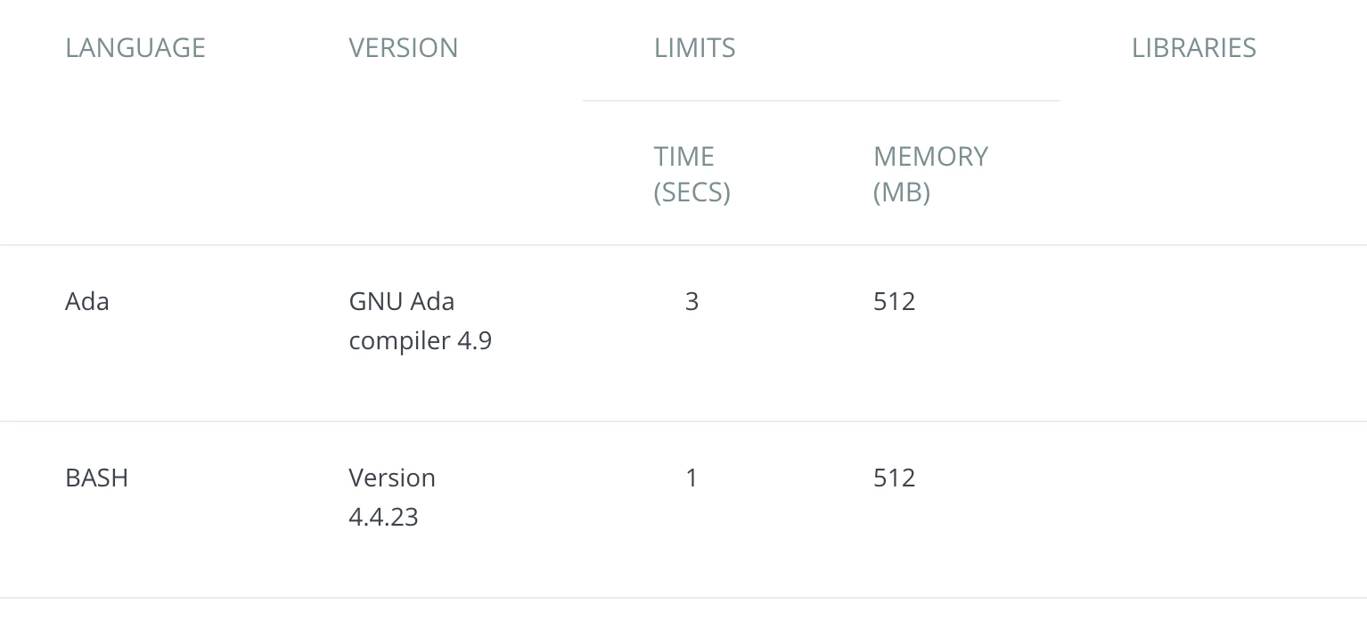Click GNU Ada compiler 4.9 version text

click(421, 321)
